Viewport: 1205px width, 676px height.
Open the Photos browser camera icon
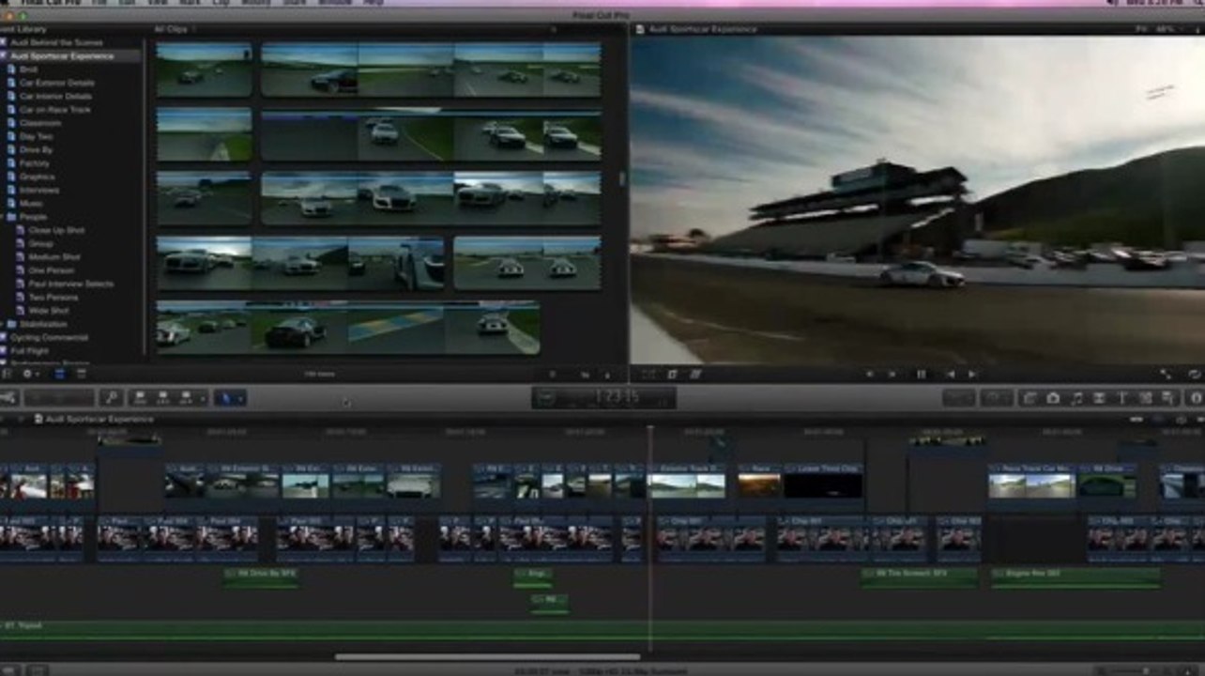coord(1053,398)
